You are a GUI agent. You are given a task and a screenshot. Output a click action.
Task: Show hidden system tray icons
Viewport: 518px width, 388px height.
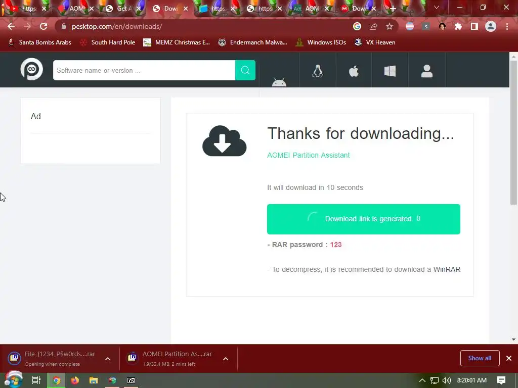(x=422, y=380)
